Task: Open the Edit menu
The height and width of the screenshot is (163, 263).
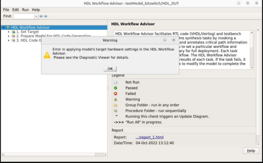Action: [15, 10]
